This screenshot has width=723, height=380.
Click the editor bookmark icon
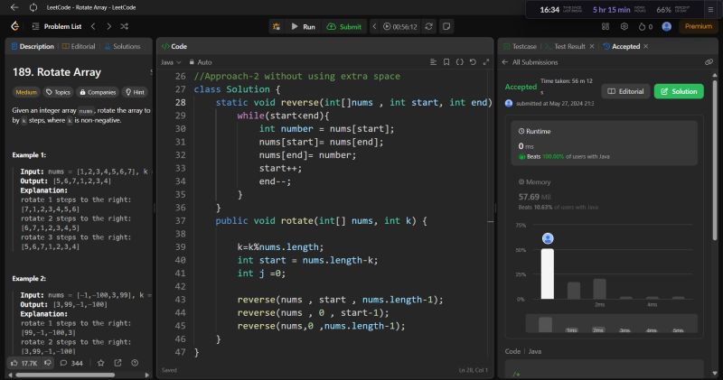(x=446, y=61)
